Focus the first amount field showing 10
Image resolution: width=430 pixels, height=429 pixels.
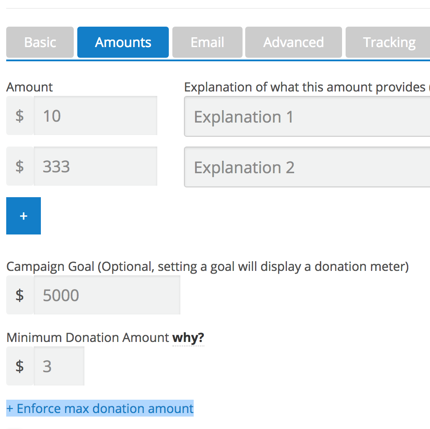pyautogui.click(x=95, y=116)
